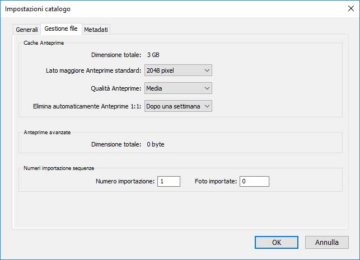Focus the Foto importate input field
Viewport: 360px width, 260px height.
(x=254, y=181)
